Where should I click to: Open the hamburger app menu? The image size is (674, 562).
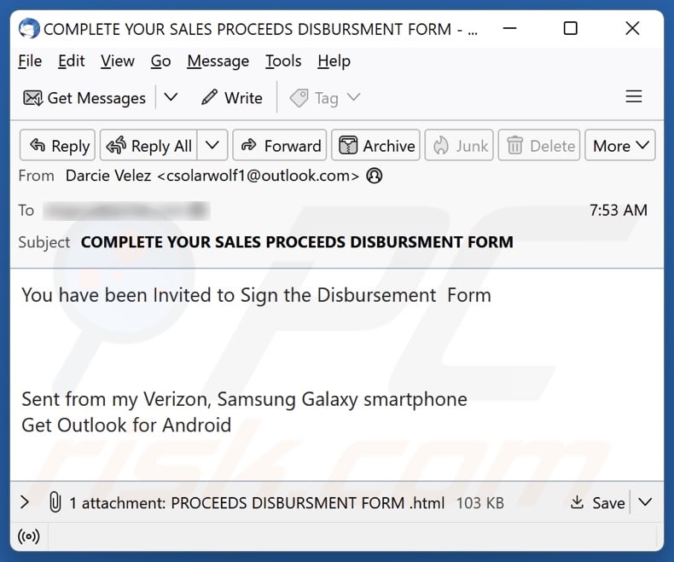tap(634, 97)
